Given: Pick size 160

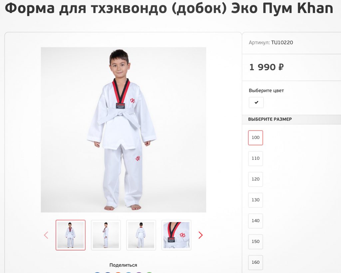Looking at the screenshot, I should (255, 262).
